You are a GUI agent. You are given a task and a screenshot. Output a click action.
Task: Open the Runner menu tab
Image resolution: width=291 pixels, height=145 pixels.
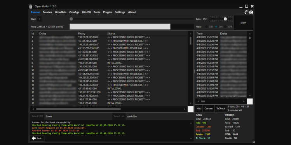(35, 12)
